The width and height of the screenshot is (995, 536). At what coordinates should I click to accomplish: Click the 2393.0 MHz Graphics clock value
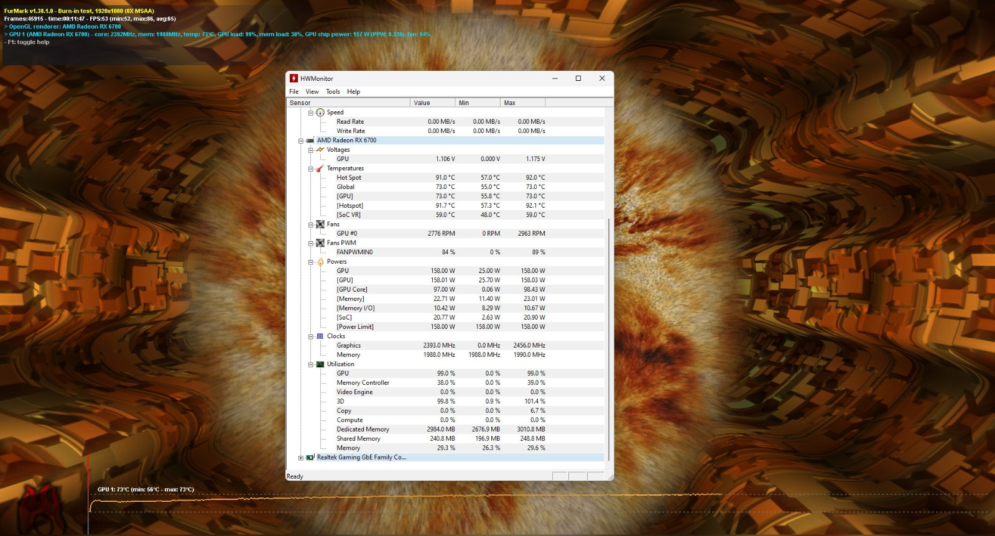439,346
